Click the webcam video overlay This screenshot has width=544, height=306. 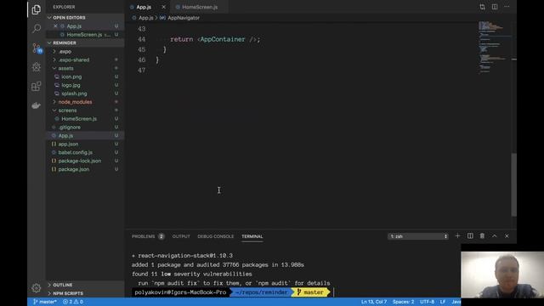[502, 275]
